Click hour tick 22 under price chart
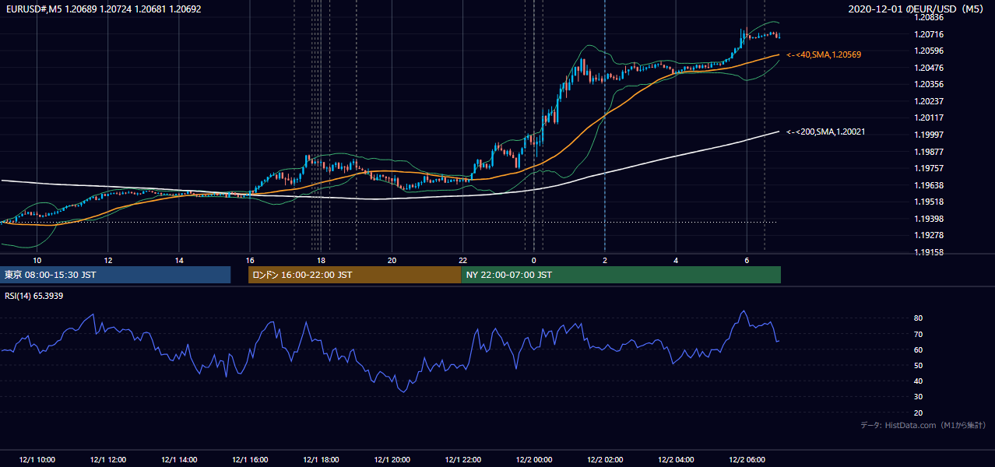995x467 pixels. tap(462, 260)
